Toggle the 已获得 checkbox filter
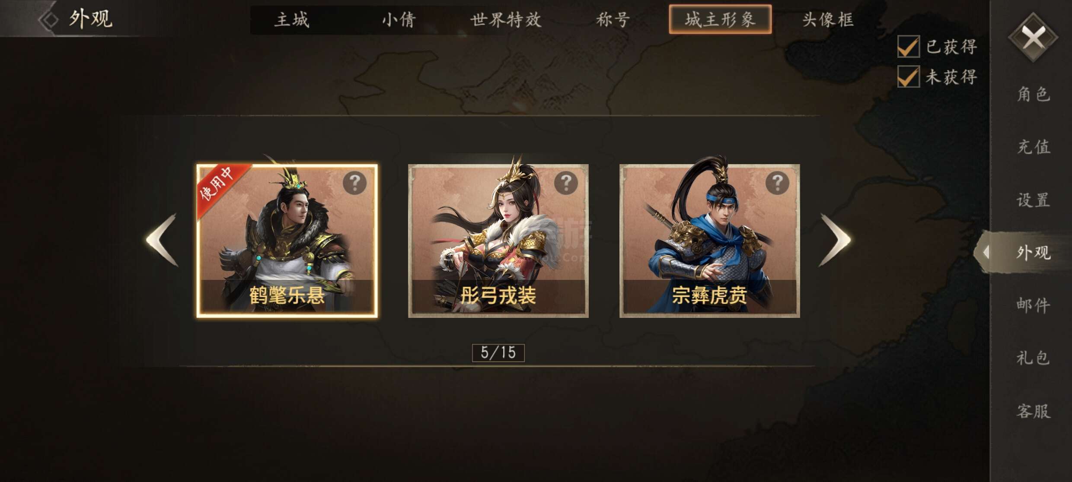Screen dimensions: 1072x482 tap(908, 46)
